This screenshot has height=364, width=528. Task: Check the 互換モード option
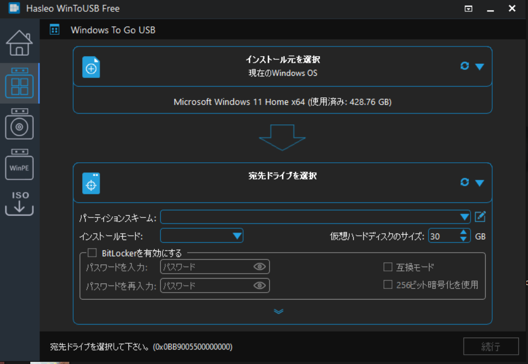388,266
